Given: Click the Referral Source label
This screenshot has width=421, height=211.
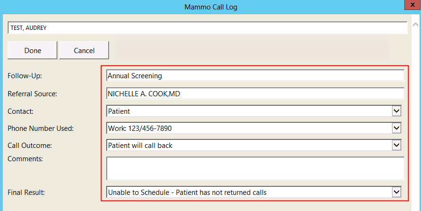Looking at the screenshot, I should pyautogui.click(x=32, y=94).
